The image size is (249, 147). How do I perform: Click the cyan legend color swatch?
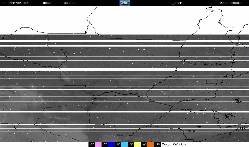click(x=124, y=144)
